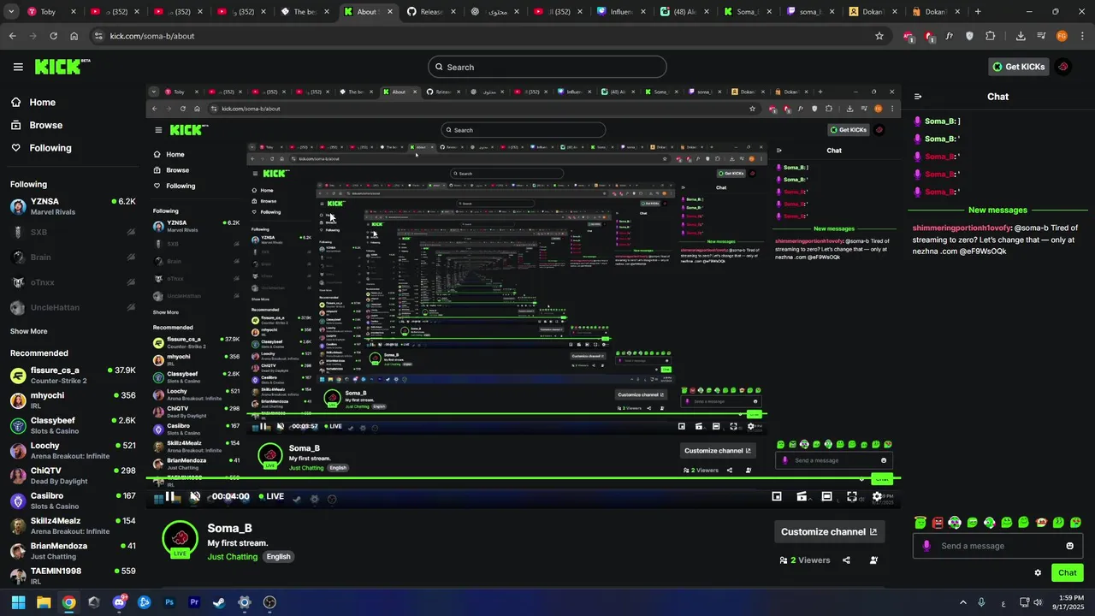1095x616 pixels.
Task: Toggle mini player mode in video controls
Action: (x=777, y=496)
